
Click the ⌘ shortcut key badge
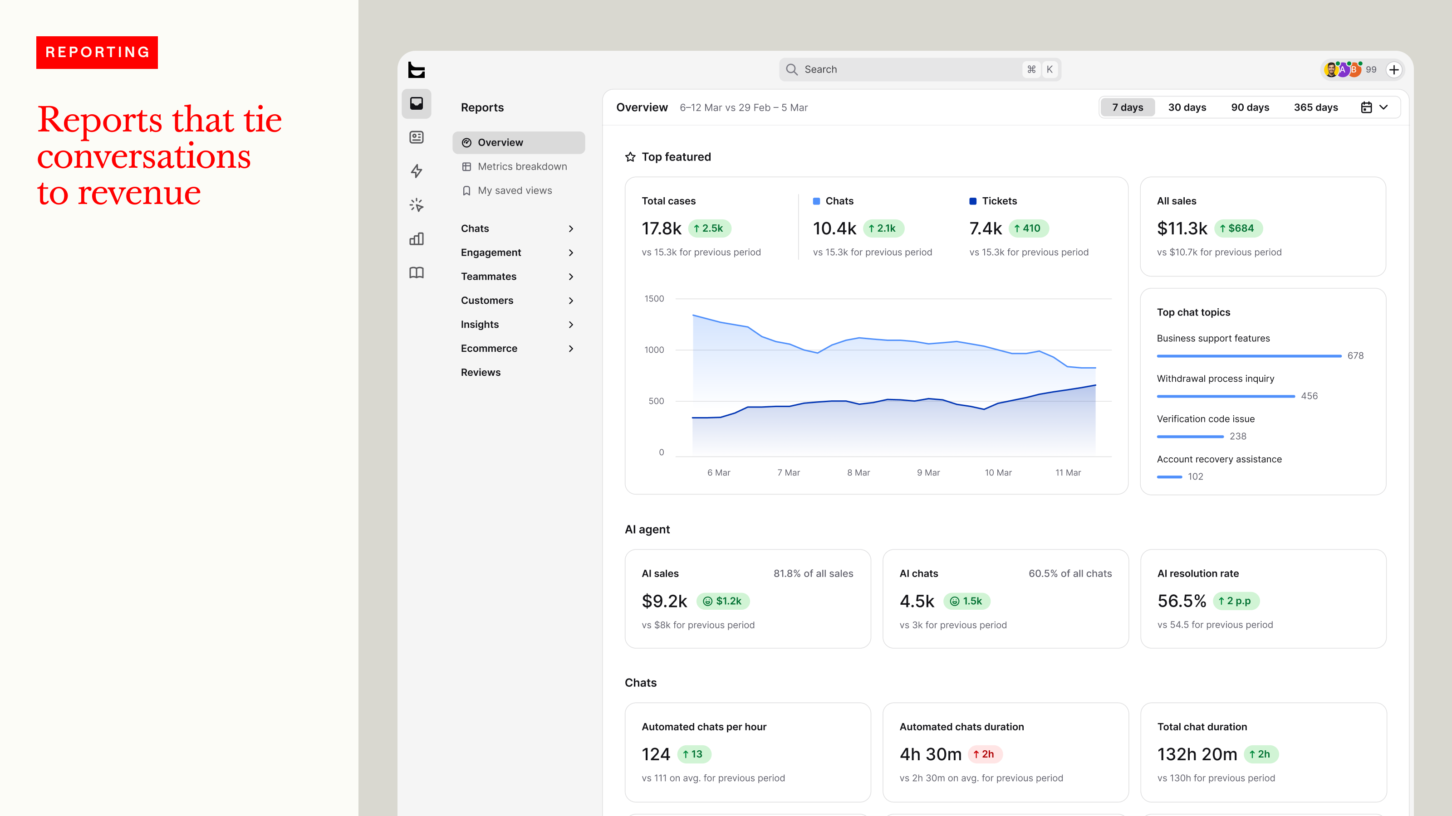[1031, 69]
